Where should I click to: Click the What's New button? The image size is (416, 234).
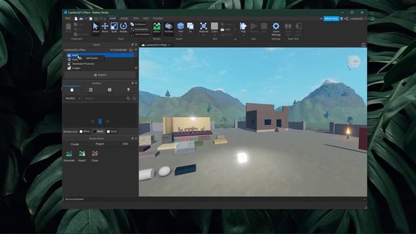[331, 19]
